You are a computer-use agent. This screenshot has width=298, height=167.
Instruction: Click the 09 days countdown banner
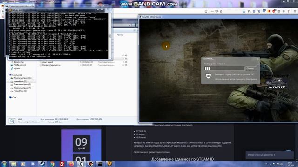click(81, 145)
